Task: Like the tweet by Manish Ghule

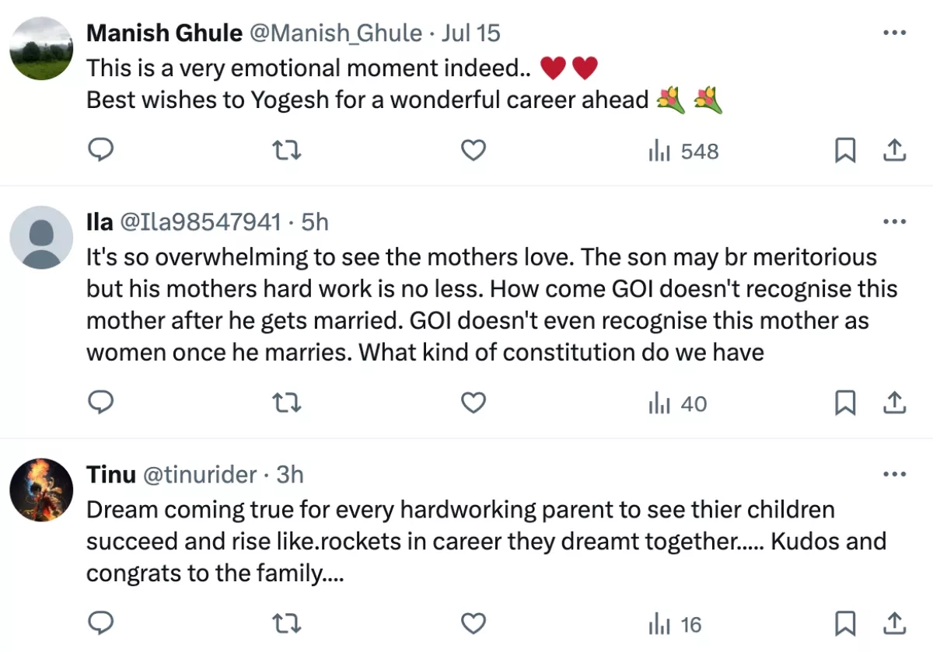Action: 473,151
